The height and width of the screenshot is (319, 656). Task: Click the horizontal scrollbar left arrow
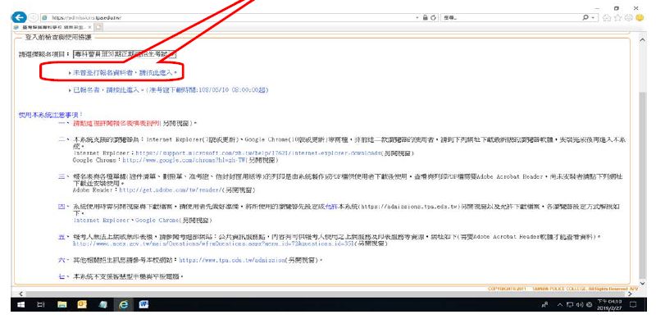[x=21, y=294]
